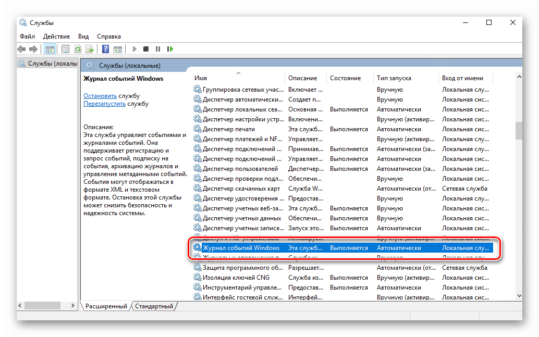
Task: Click the left pane scroll-left arrow
Action: (20, 305)
